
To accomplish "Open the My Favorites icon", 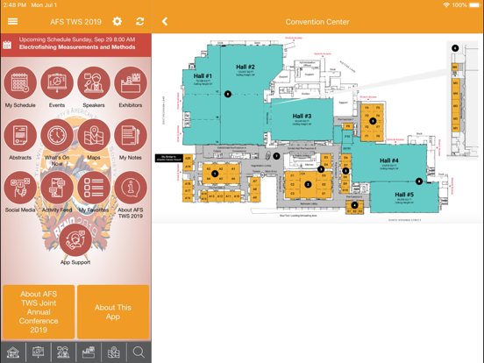I will click(94, 188).
